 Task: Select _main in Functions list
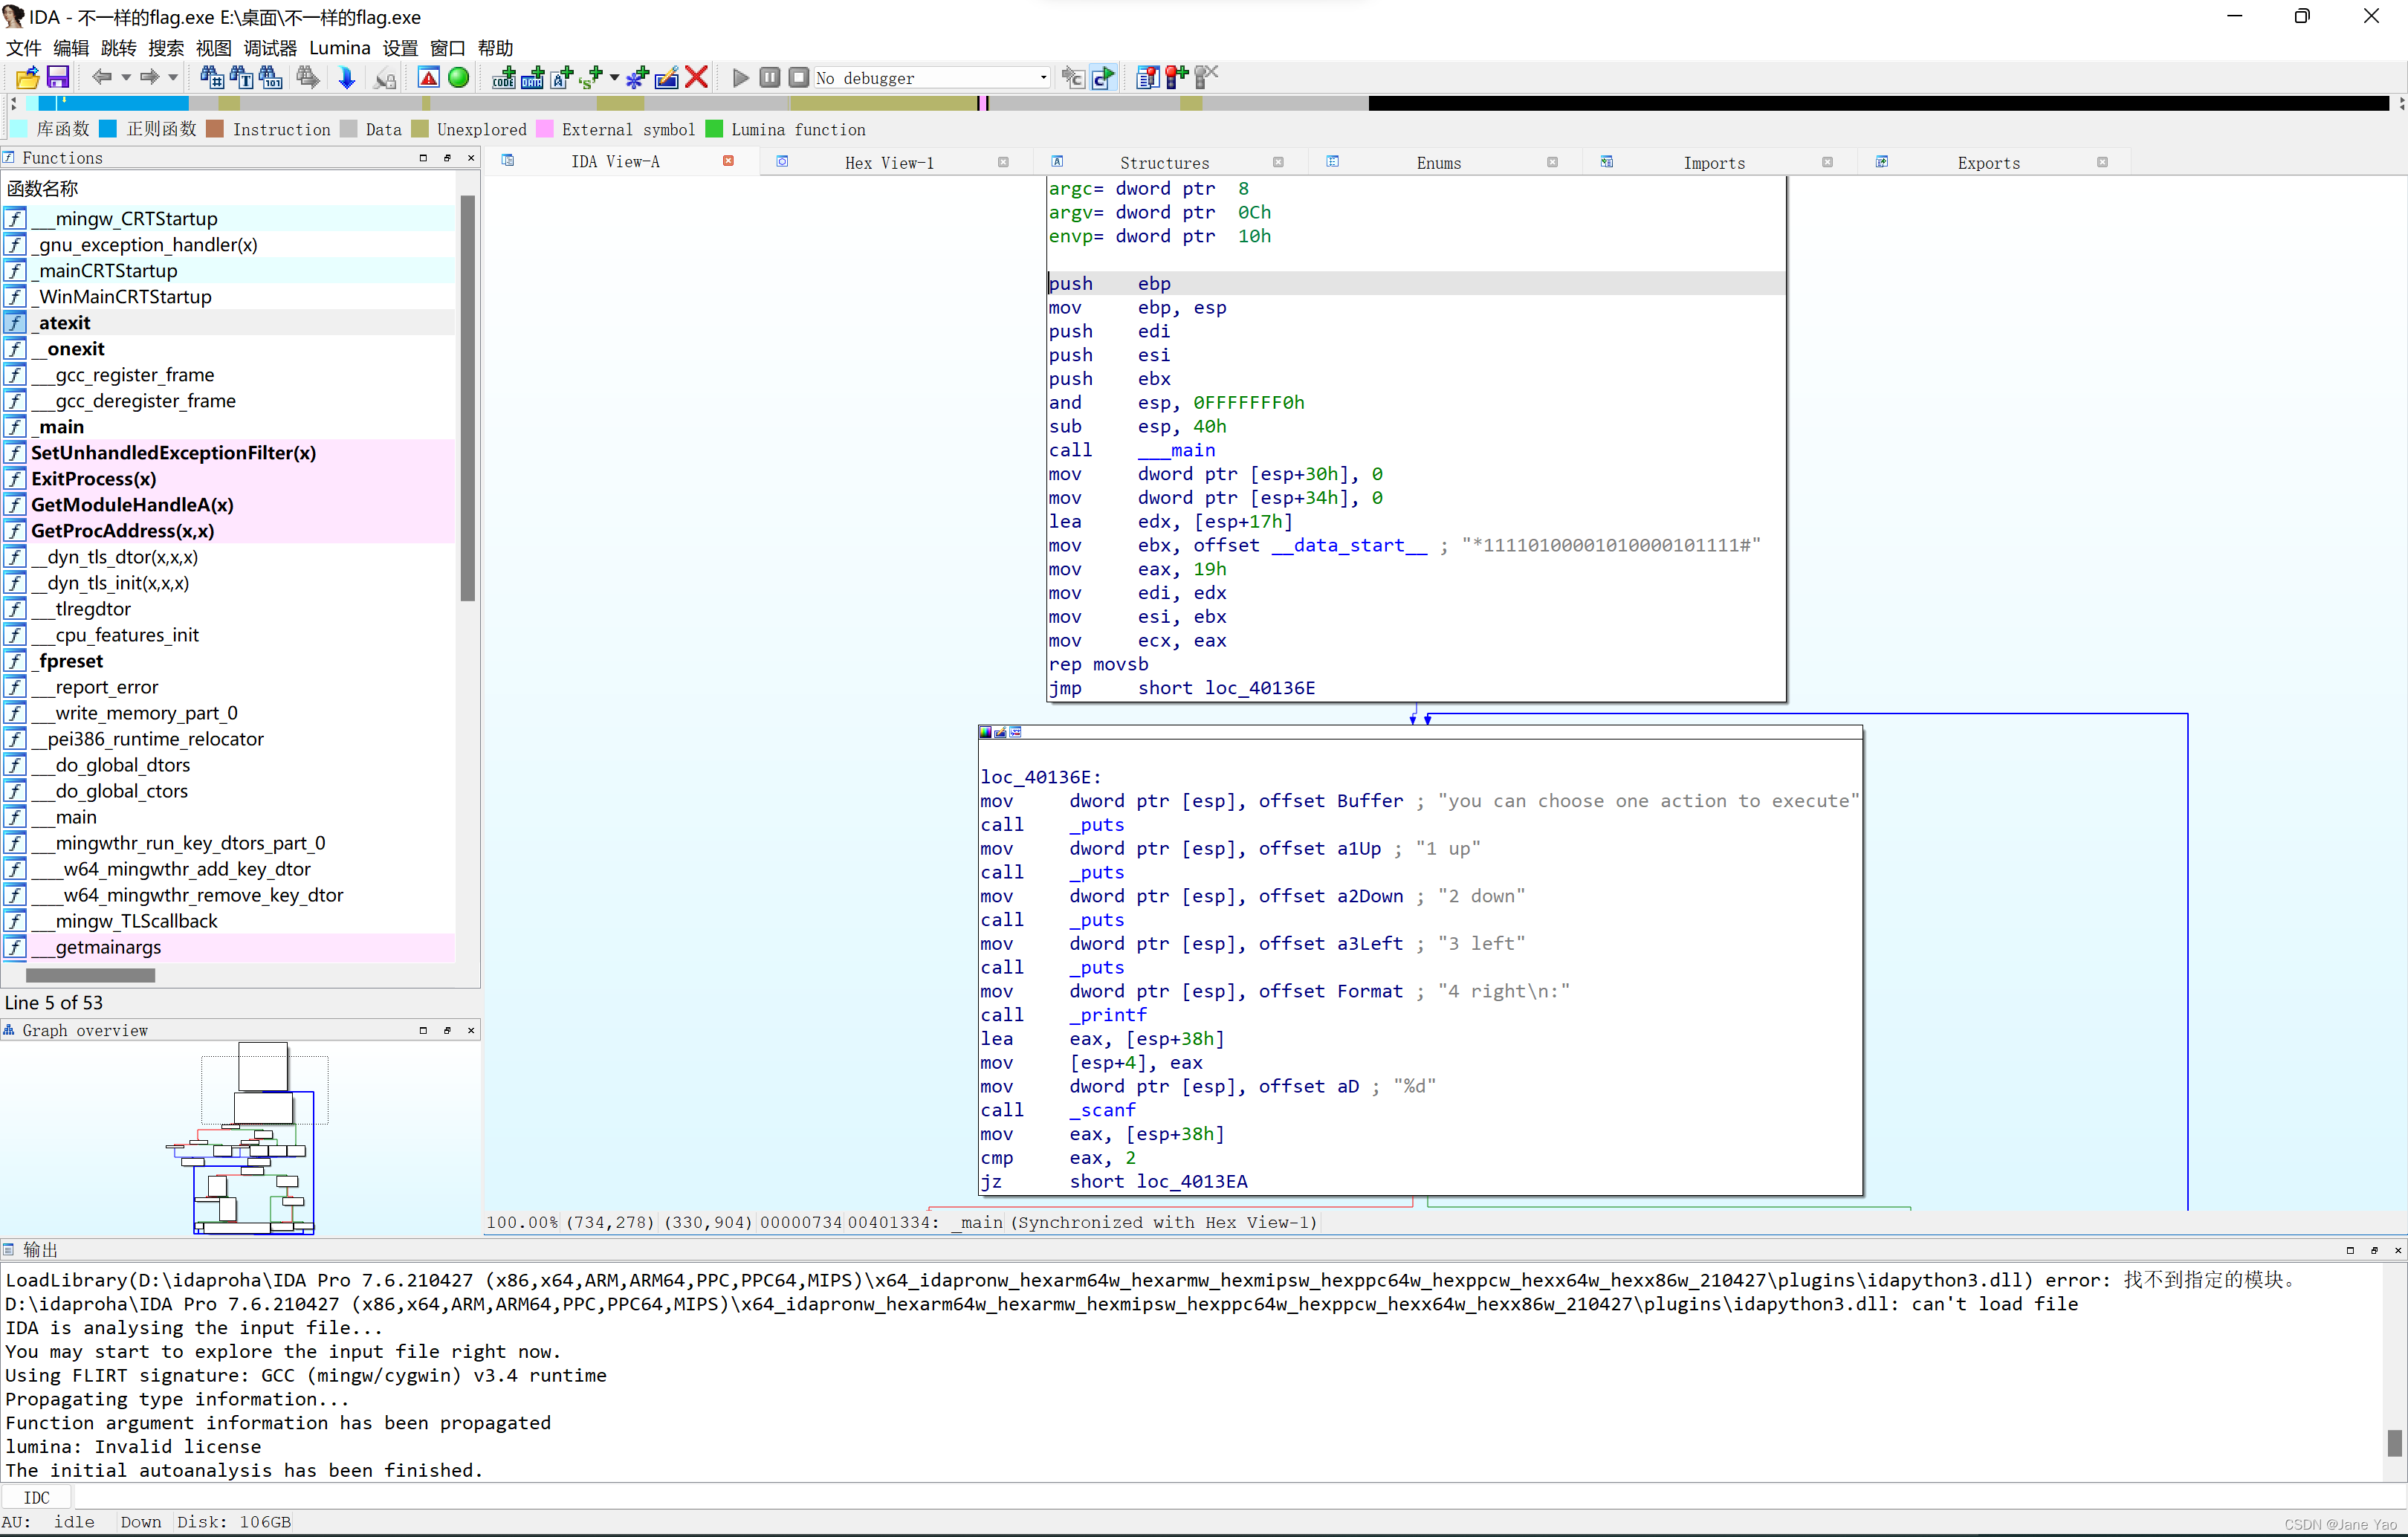coord(61,427)
